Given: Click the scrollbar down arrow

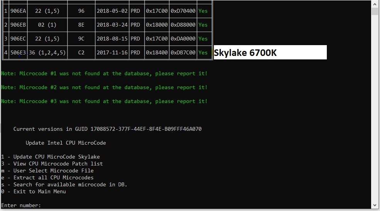Looking at the screenshot, I should click(375, 205).
